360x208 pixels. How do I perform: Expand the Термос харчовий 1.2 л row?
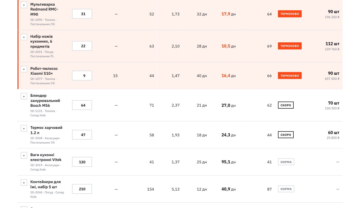click(x=24, y=128)
